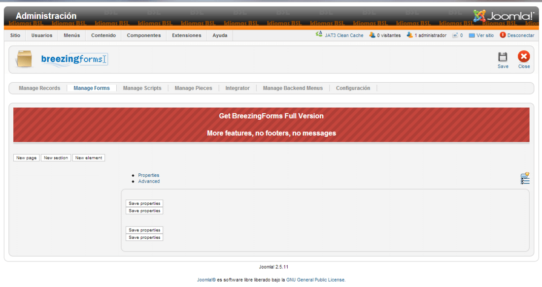Image resolution: width=542 pixels, height=287 pixels.
Task: Select the Manage Forms tab
Action: (92, 88)
